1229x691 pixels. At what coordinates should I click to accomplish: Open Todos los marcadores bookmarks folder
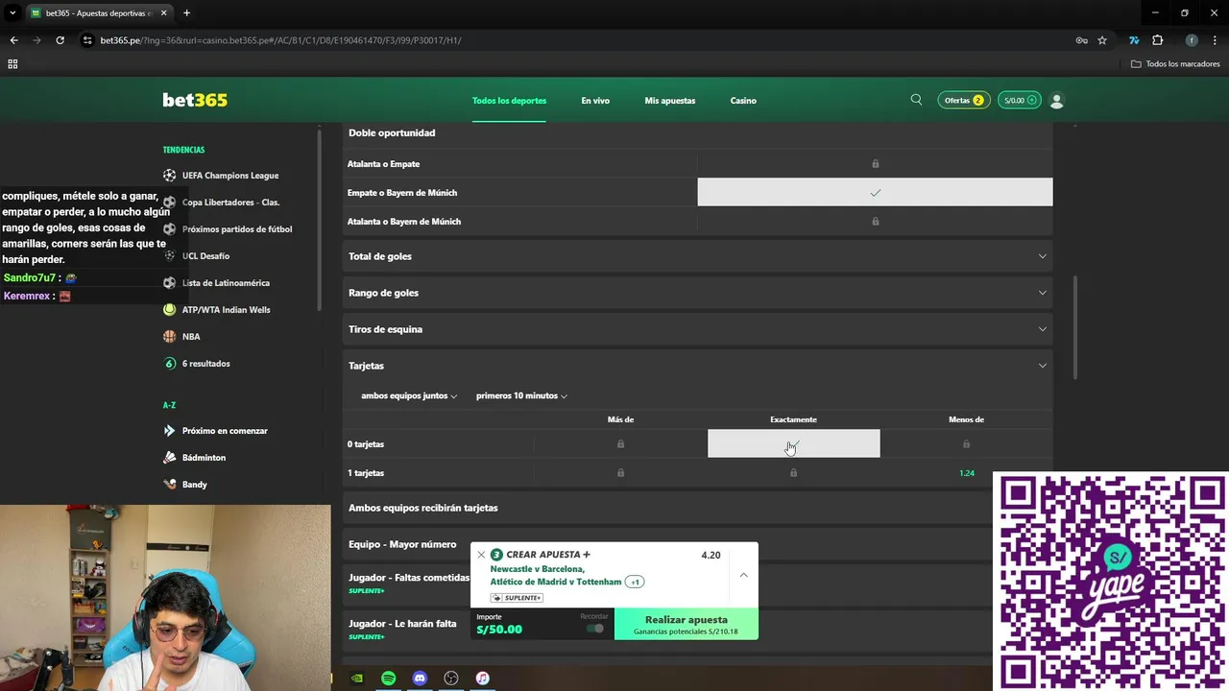pos(1175,63)
